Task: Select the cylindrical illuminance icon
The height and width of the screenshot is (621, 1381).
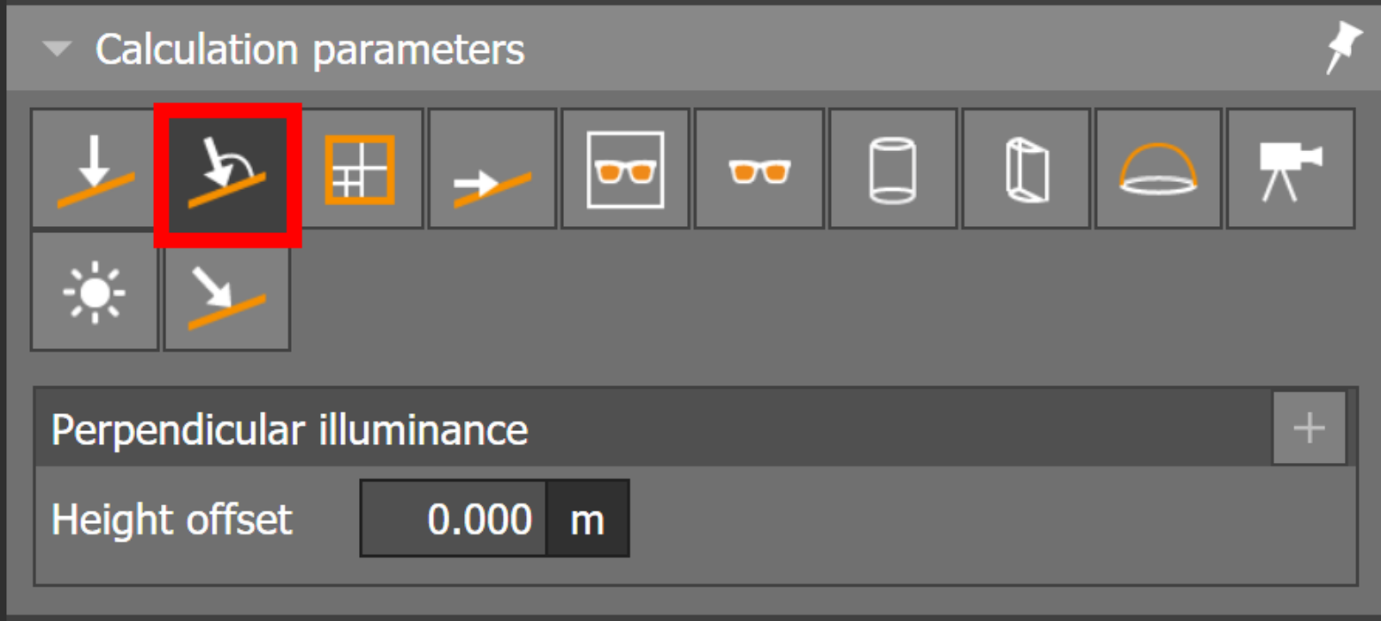Action: [892, 169]
